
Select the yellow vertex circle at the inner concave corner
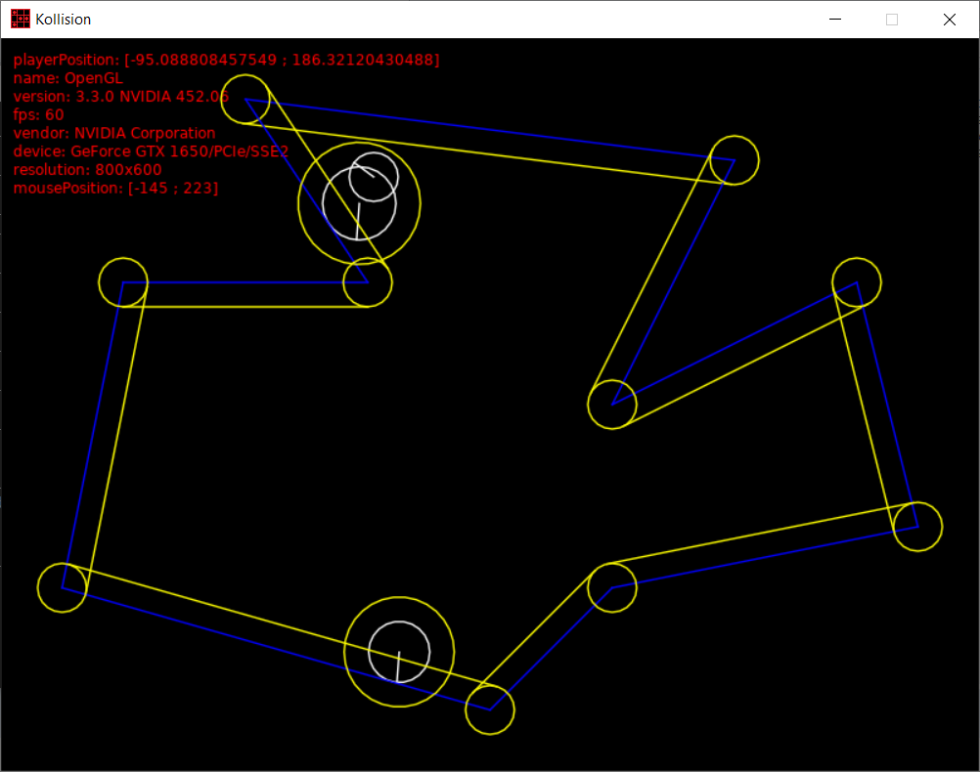click(x=612, y=404)
